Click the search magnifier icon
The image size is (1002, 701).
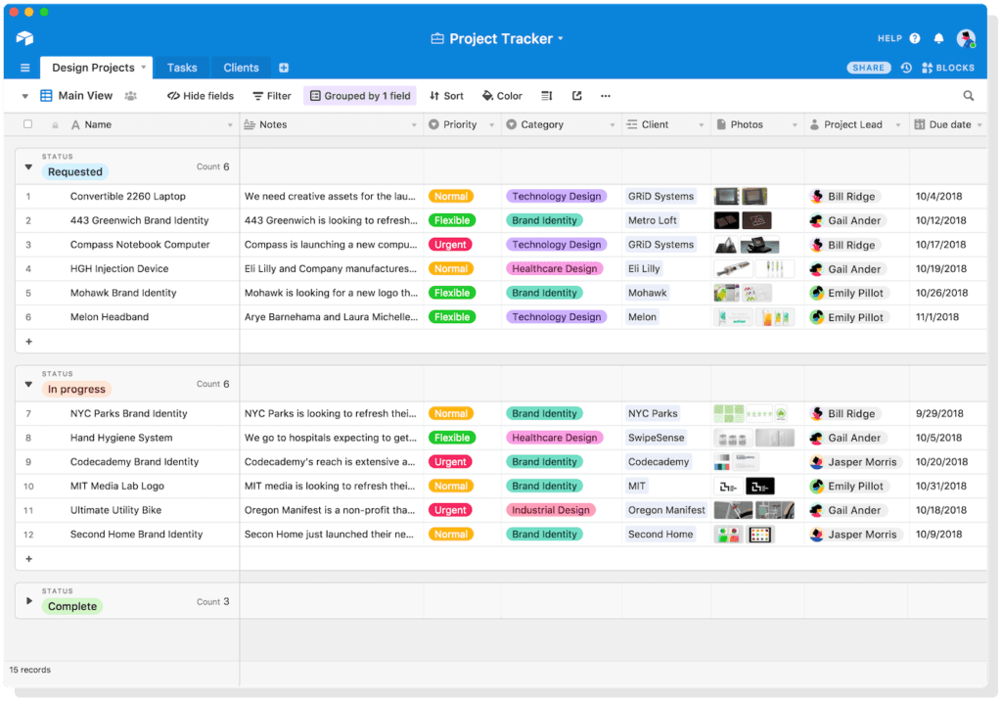(x=968, y=96)
